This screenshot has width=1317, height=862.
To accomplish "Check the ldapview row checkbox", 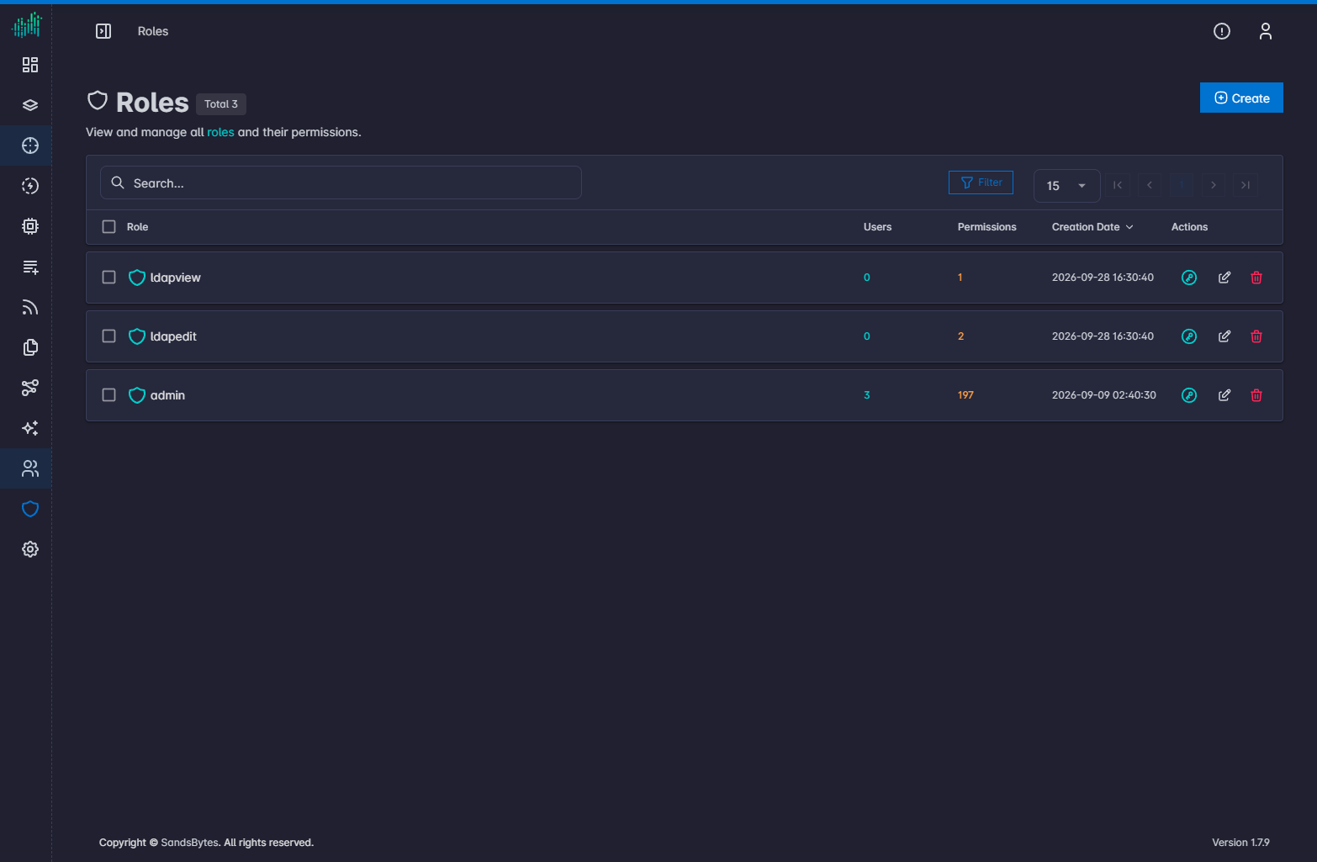I will [108, 278].
